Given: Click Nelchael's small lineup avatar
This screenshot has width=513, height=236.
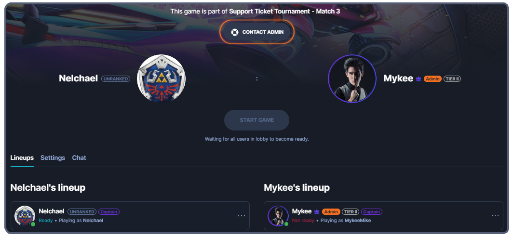Looking at the screenshot, I should (25, 216).
